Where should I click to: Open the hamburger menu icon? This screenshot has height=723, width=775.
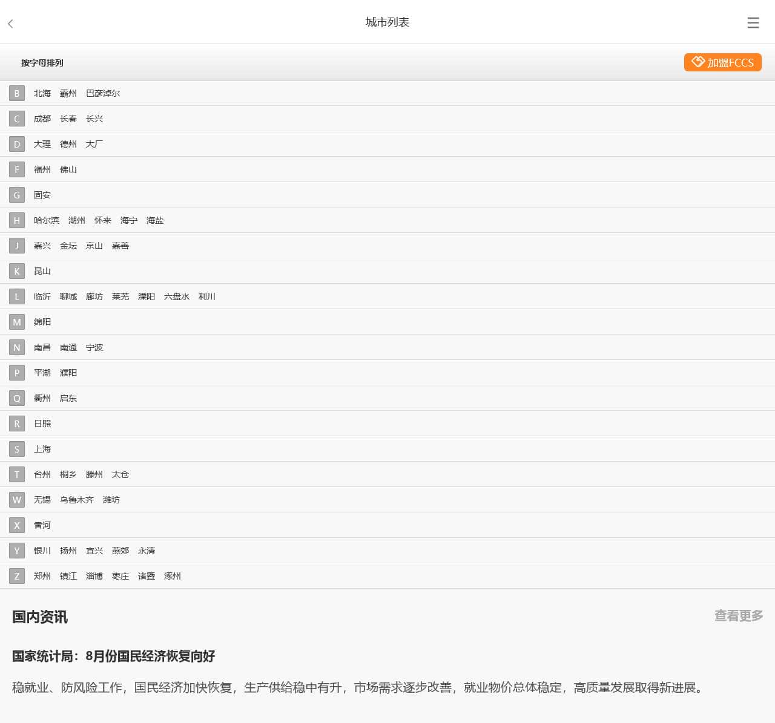[x=753, y=23]
